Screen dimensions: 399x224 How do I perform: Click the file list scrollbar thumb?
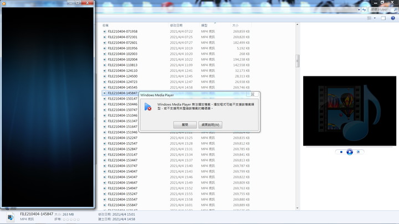coord(297,61)
